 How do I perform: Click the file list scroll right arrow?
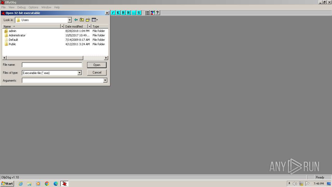pos(106,58)
